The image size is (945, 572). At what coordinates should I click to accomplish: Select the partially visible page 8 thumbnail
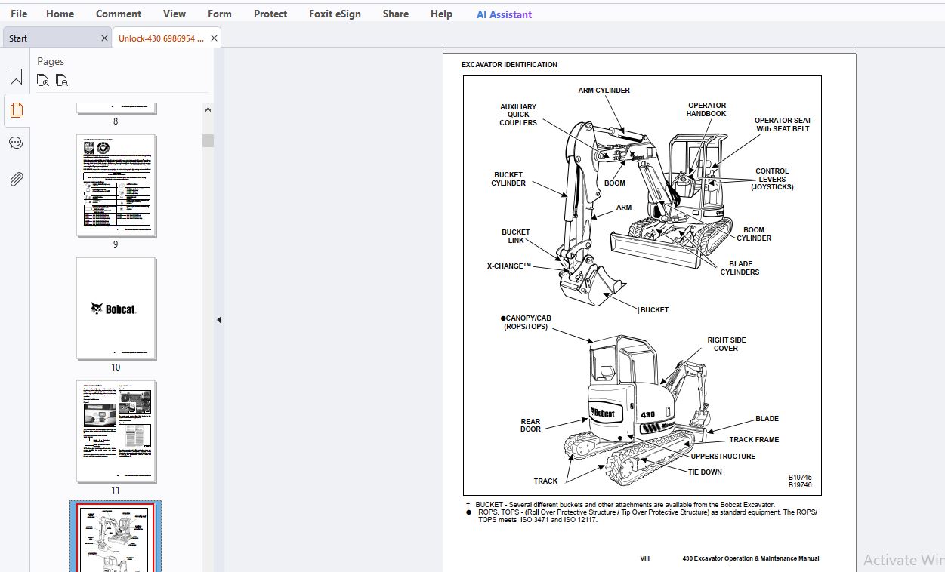(x=116, y=109)
